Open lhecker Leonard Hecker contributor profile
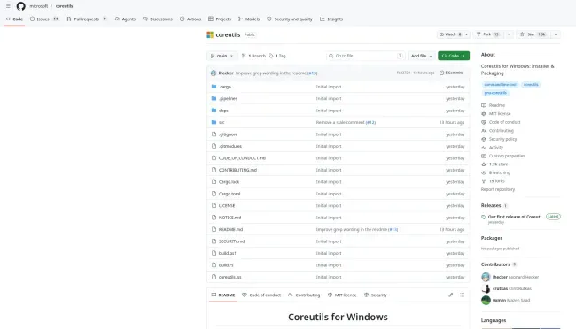576x329 pixels. pos(510,277)
